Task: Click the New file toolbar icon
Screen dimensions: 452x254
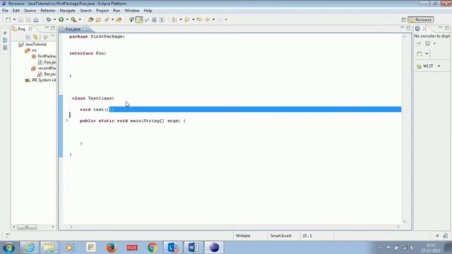Action: pyautogui.click(x=8, y=20)
